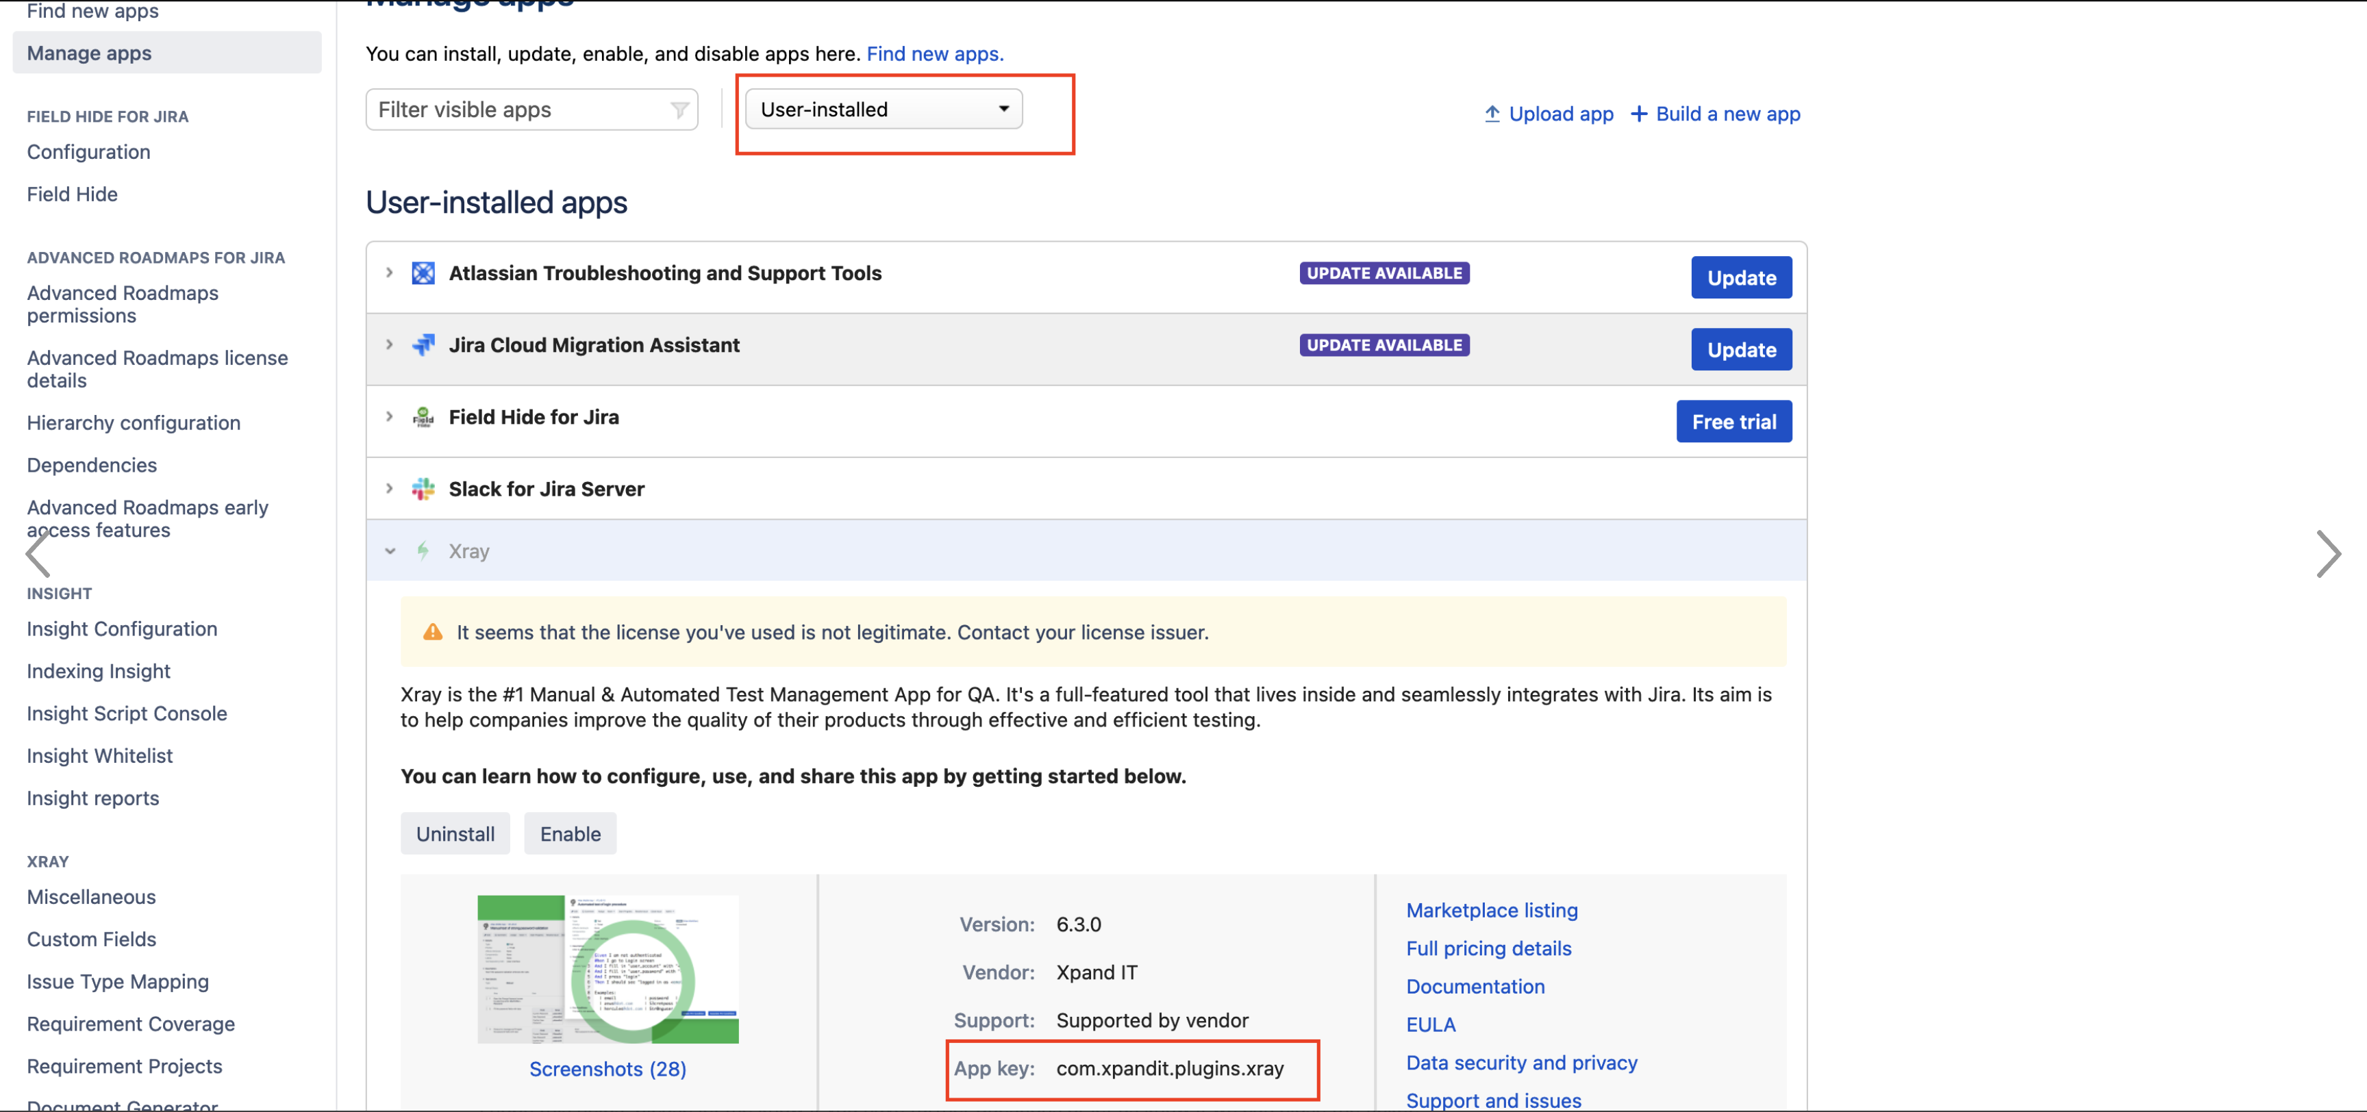Expand Atlassian Troubleshooting and Support Tools row
This screenshot has height=1112, width=2367.
point(390,273)
